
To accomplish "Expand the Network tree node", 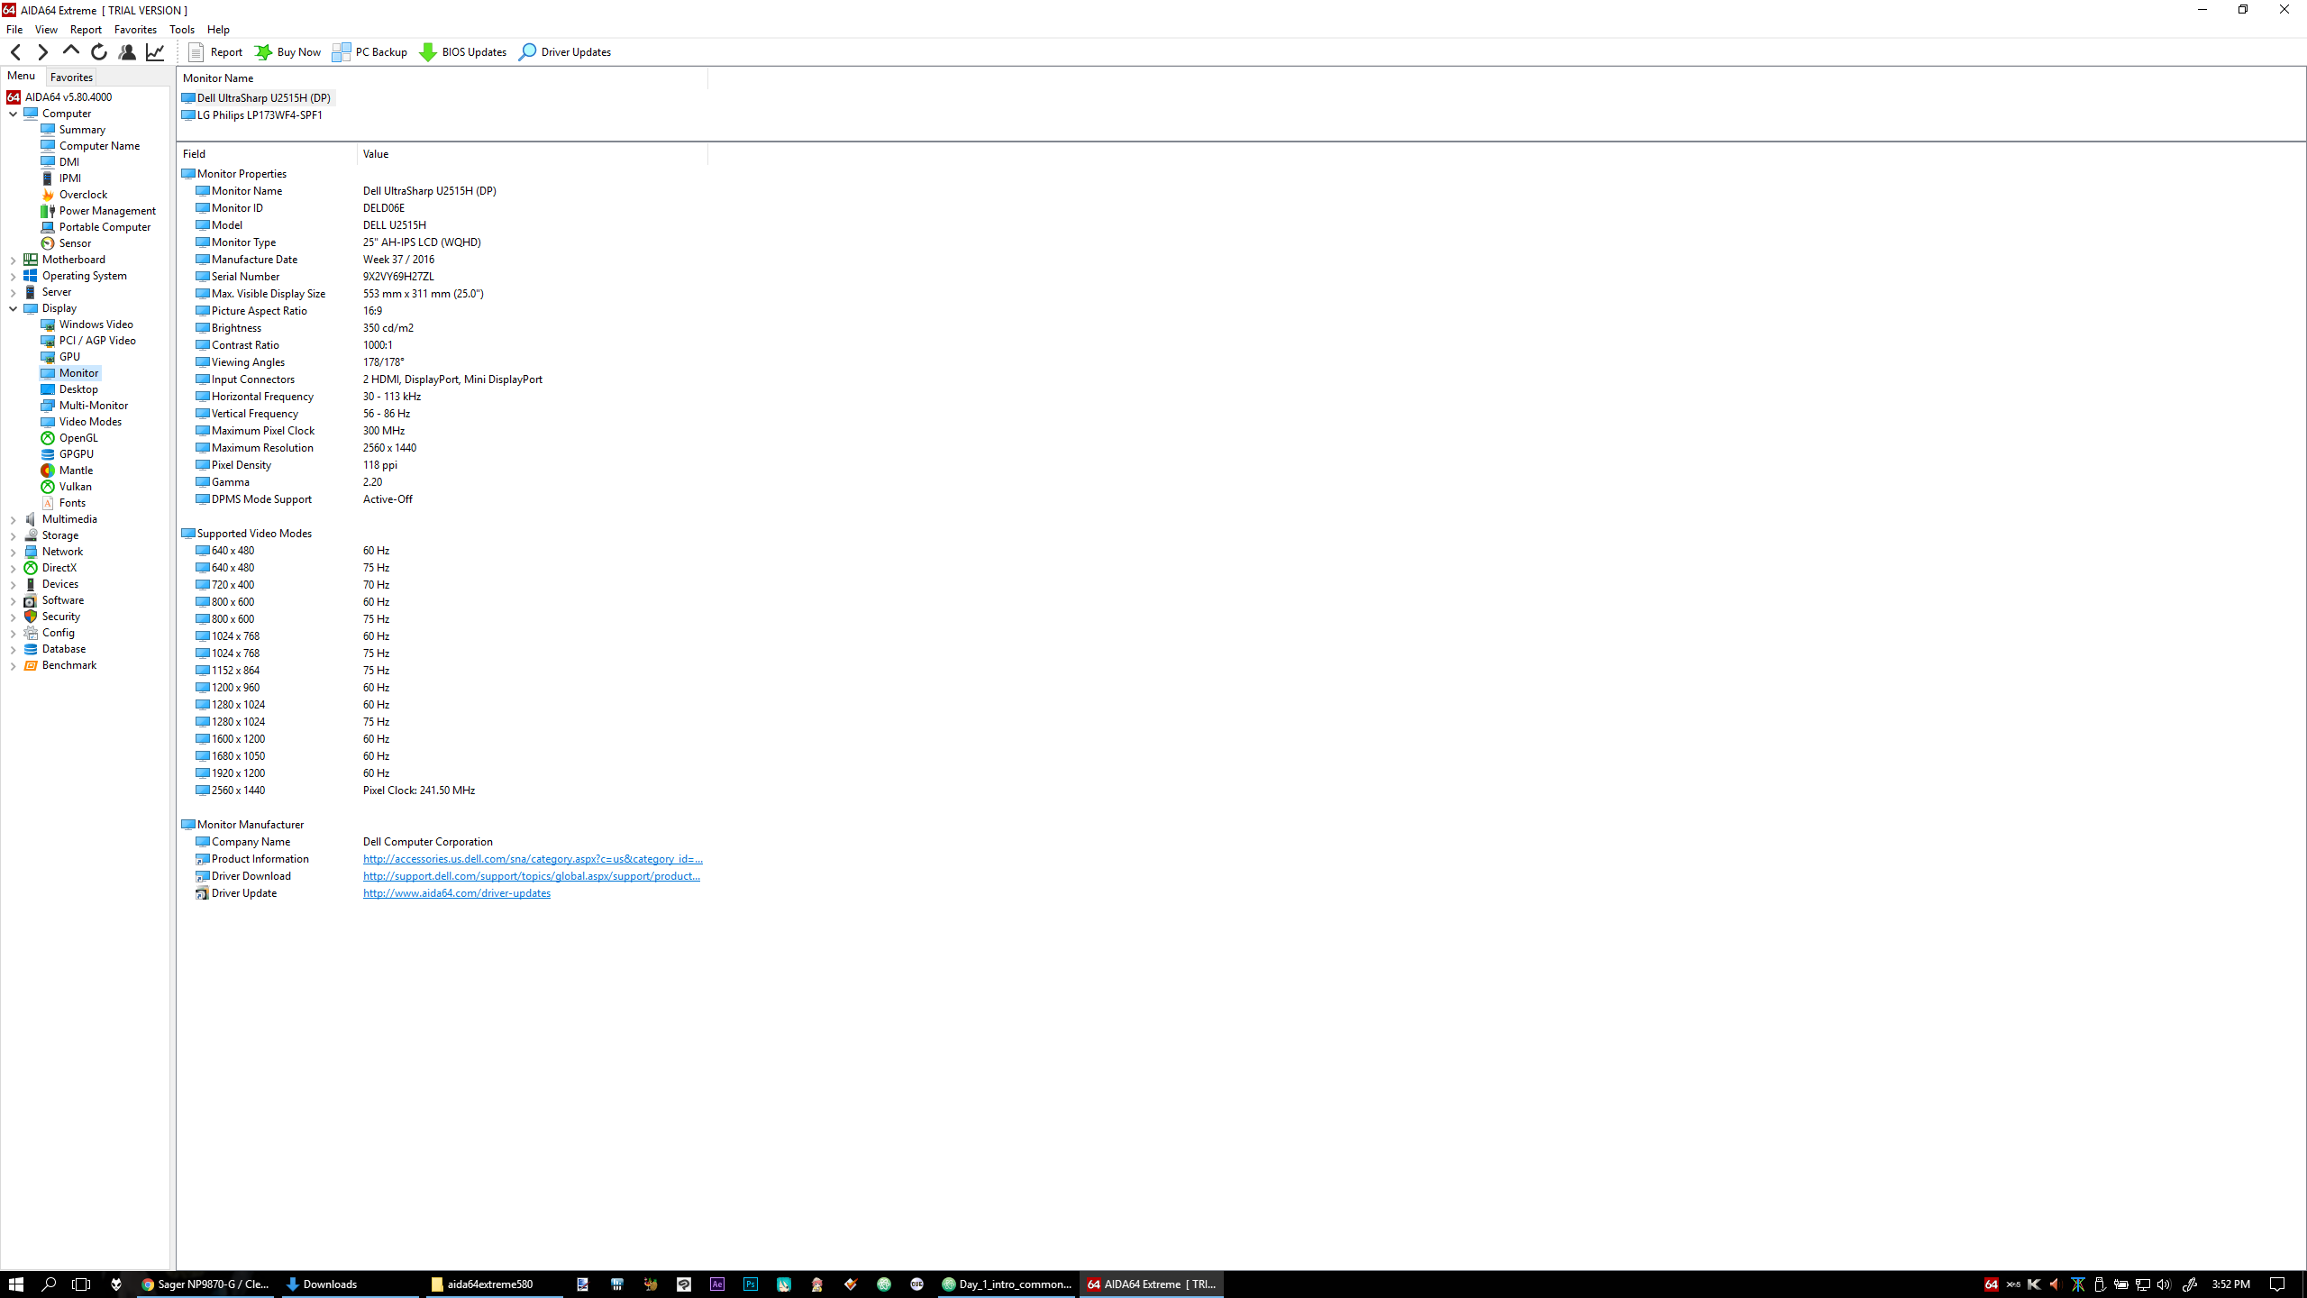I will pos(14,552).
